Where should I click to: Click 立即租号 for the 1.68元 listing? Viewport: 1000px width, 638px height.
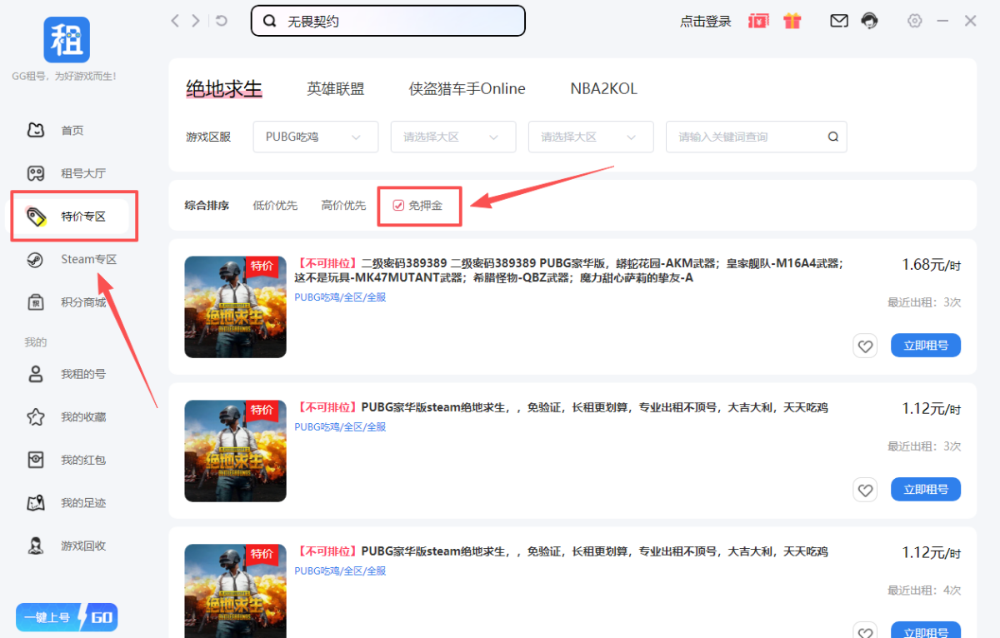point(926,346)
